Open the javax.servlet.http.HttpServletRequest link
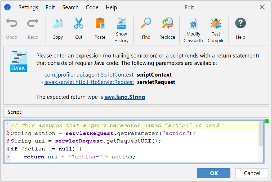The height and width of the screenshot is (182, 272). click(89, 82)
